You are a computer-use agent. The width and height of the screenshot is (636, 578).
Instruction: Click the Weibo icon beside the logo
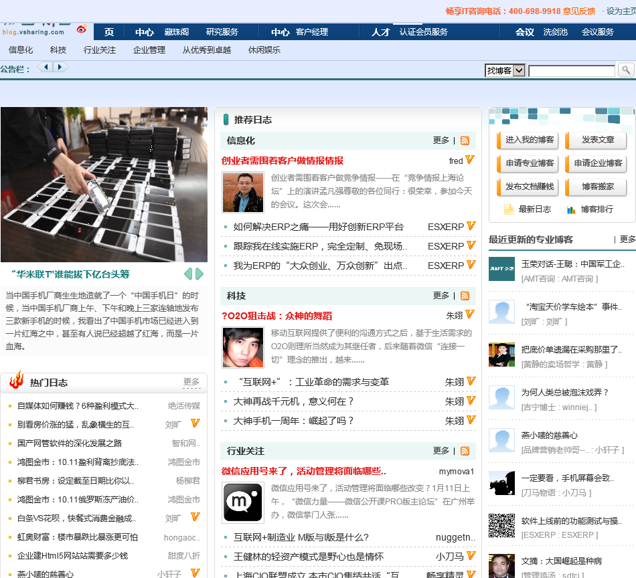coord(82,29)
